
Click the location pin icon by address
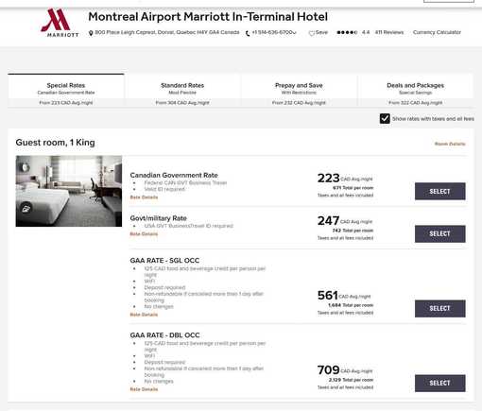click(91, 33)
